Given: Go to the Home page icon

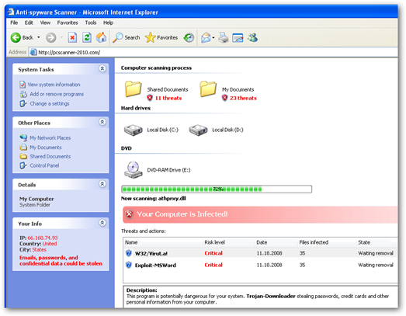Looking at the screenshot, I should [101, 38].
